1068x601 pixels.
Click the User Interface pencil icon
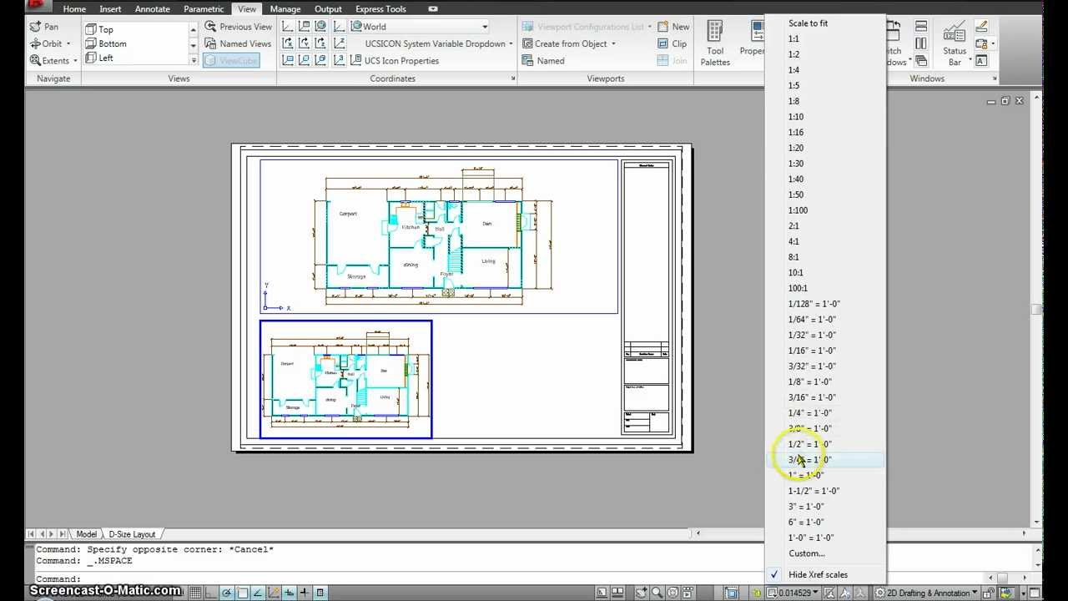tap(981, 26)
